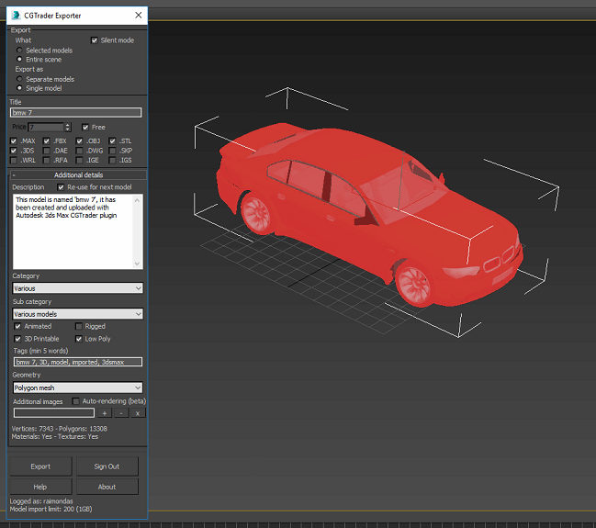Click the Price spinner arrows

[x=68, y=127]
